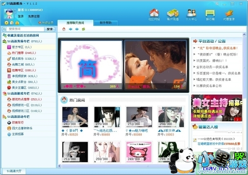Click the 砸蛋达人榜 egg icon

(195, 127)
